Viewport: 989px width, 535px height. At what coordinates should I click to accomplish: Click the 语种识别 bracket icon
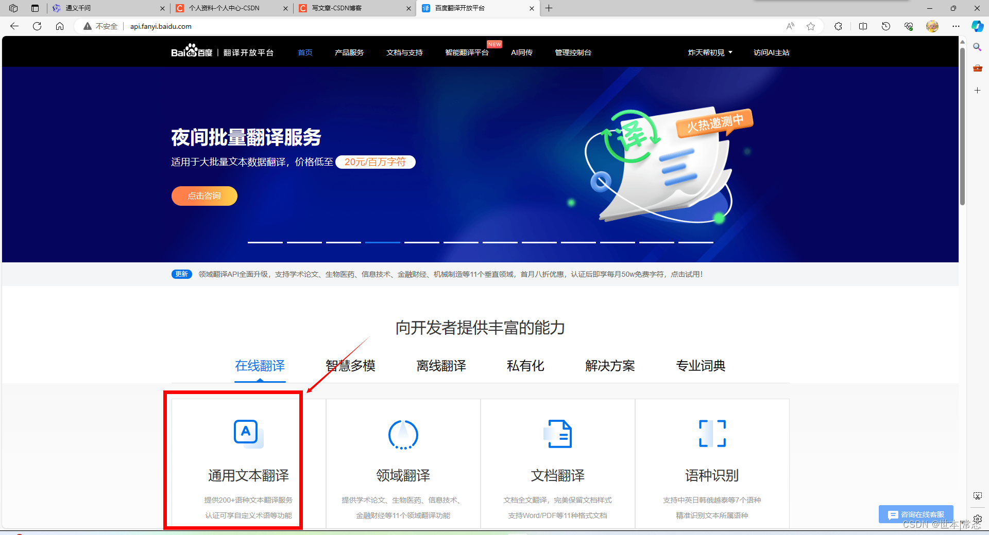coord(712,433)
